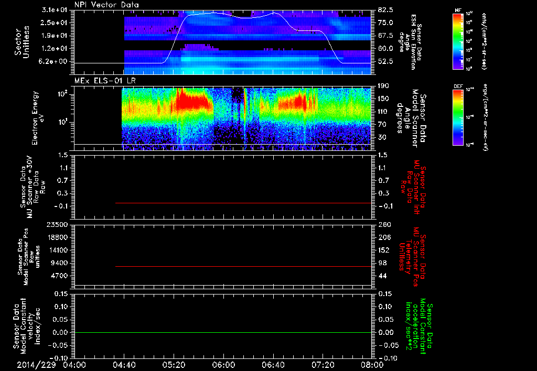Click the '190' scanner angle tick
Screen dimensions: 537x371
(383, 86)
